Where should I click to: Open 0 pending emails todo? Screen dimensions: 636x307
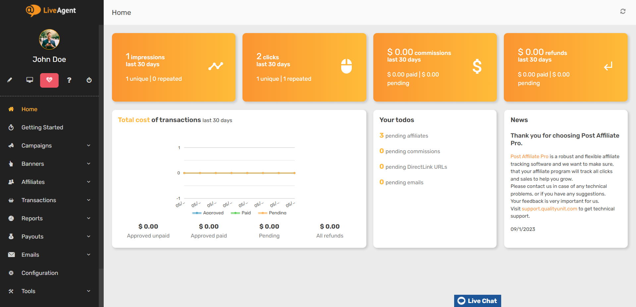tap(401, 182)
